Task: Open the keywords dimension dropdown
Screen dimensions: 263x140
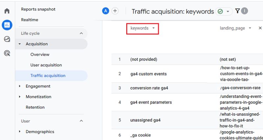Action: 142,28
